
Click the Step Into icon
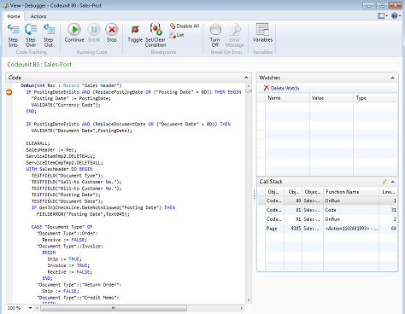tap(13, 30)
